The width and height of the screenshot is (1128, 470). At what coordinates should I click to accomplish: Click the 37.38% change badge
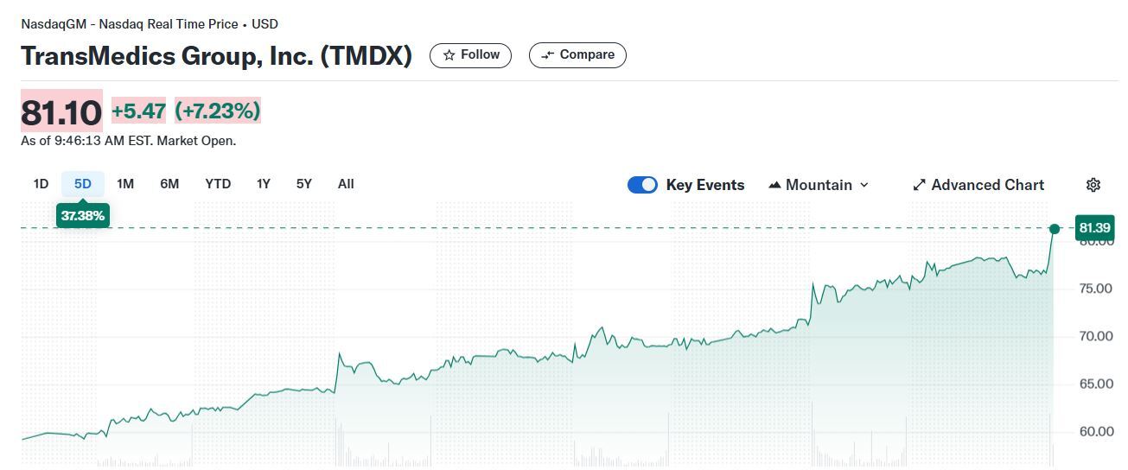[x=83, y=215]
